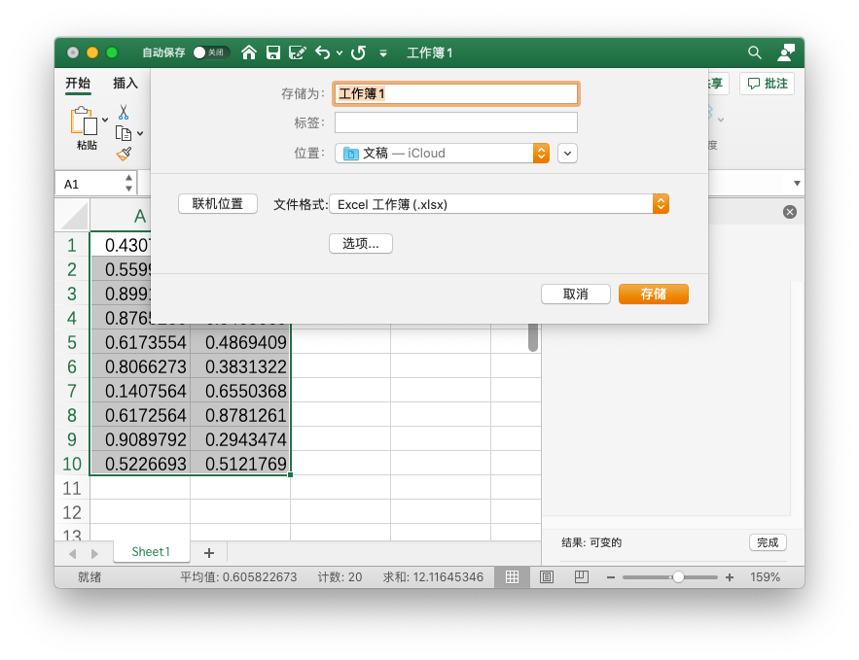Click the Home icon in title bar
859x660 pixels.
point(249,52)
